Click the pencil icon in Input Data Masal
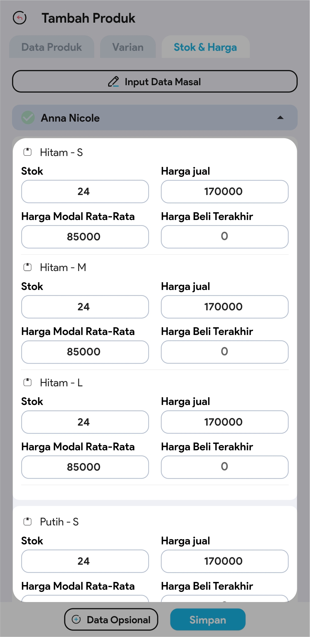The height and width of the screenshot is (637, 310). 113,82
